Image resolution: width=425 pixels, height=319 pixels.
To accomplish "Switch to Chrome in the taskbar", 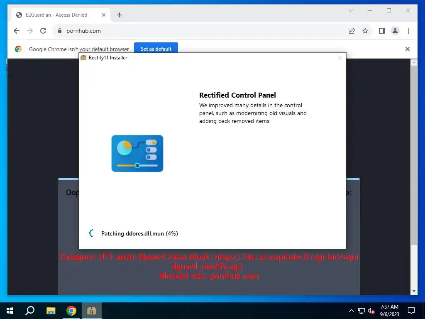I will coord(71,311).
